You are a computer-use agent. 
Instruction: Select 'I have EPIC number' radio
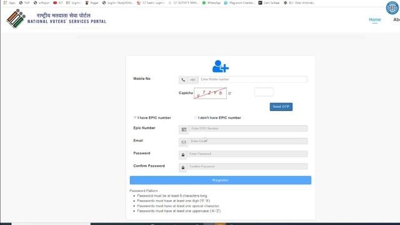tap(135, 117)
